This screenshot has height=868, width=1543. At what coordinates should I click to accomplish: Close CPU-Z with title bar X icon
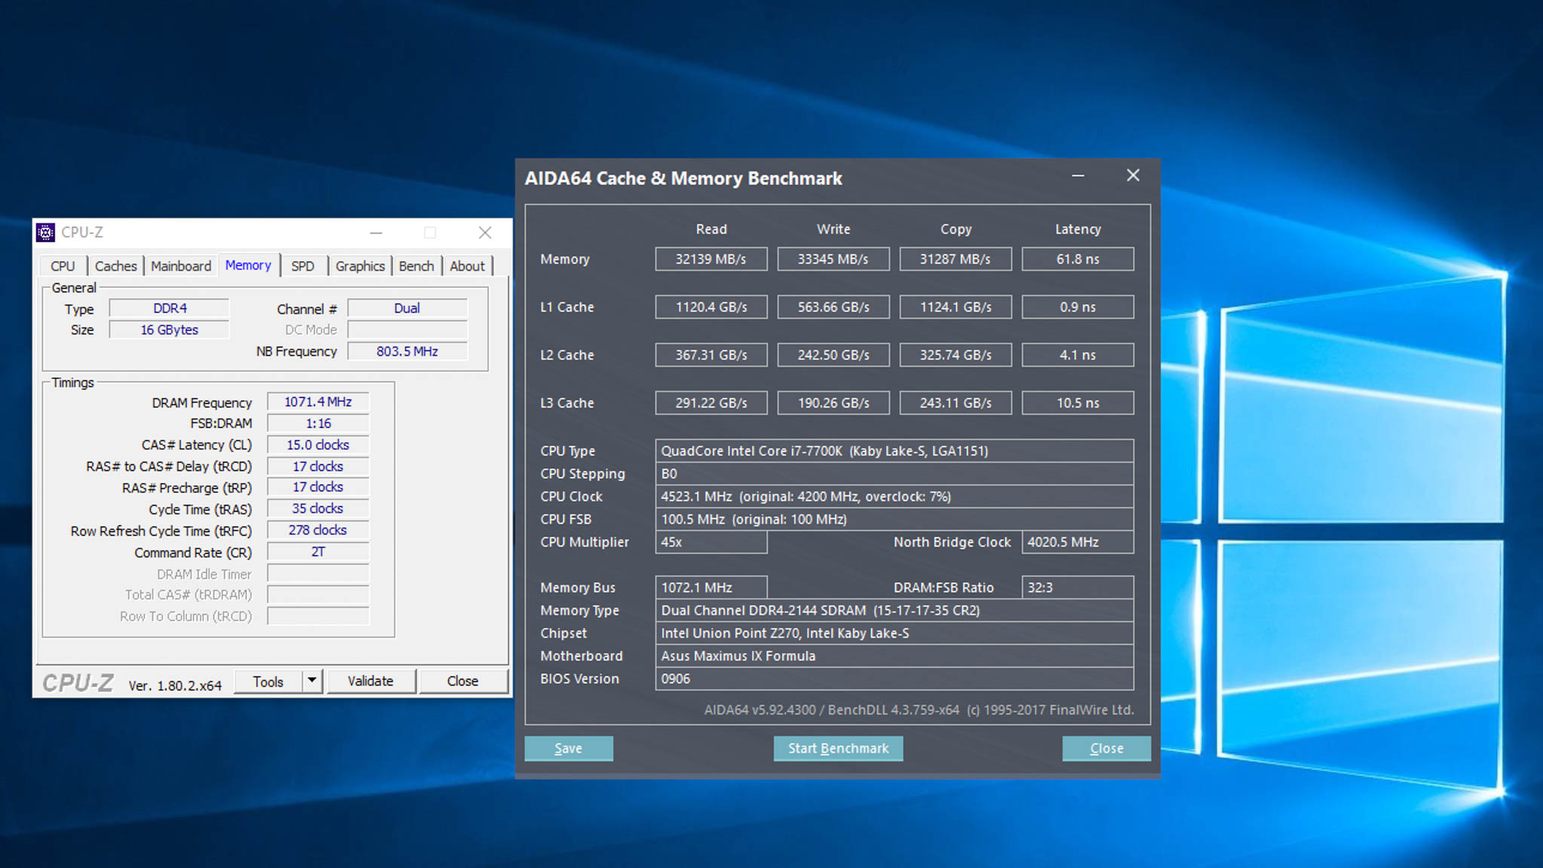point(485,233)
